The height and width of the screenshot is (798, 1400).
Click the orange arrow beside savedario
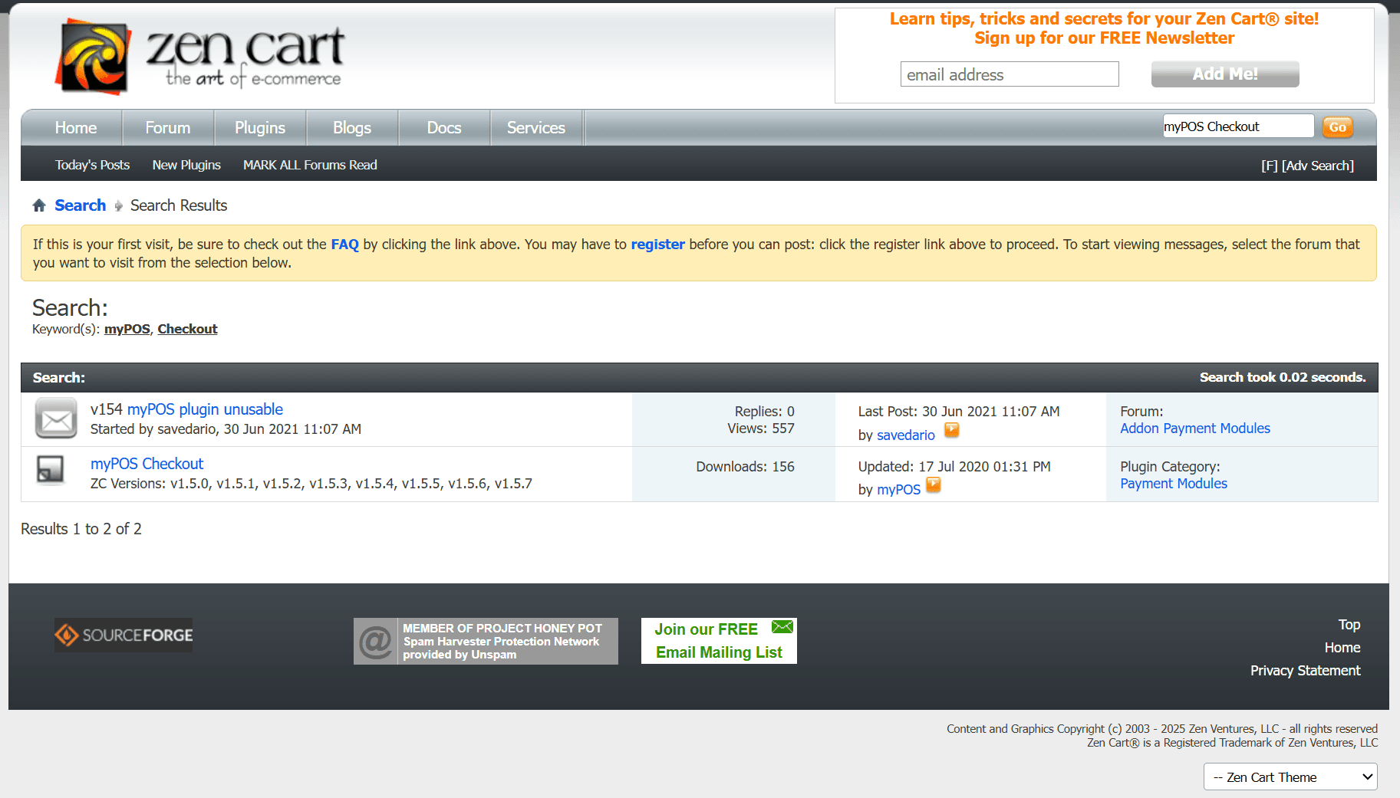click(x=951, y=431)
